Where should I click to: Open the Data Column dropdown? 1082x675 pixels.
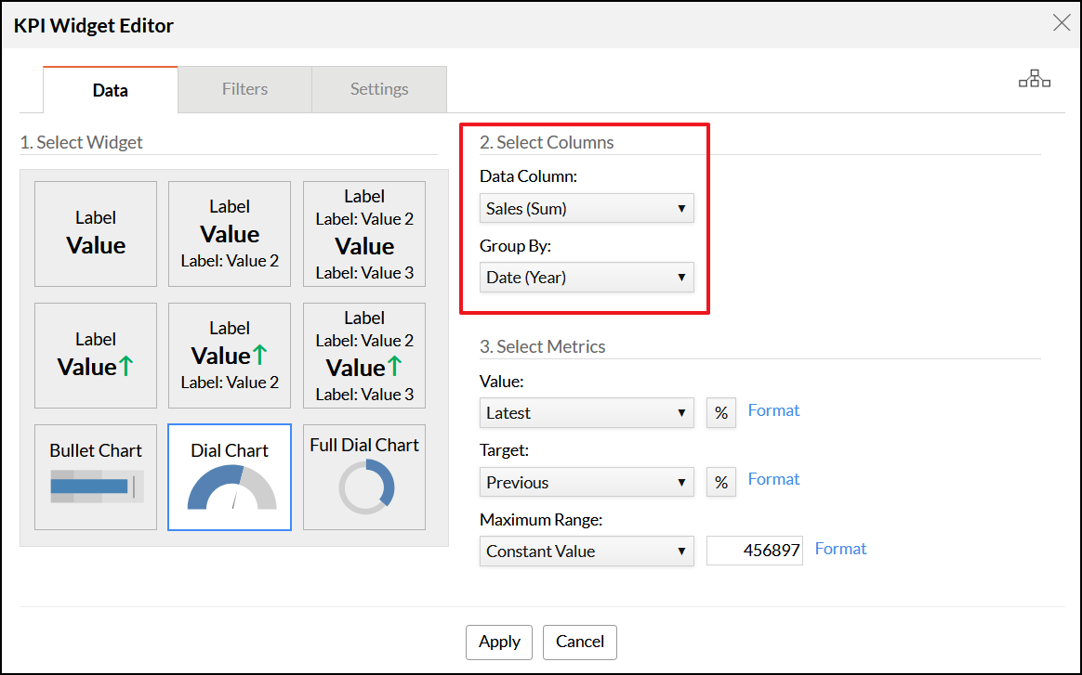587,209
